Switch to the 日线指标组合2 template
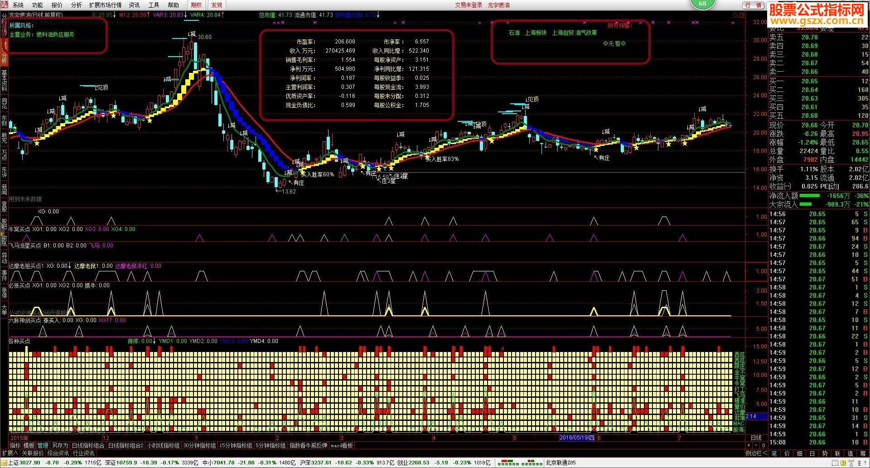The height and width of the screenshot is (468, 870). click(126, 446)
